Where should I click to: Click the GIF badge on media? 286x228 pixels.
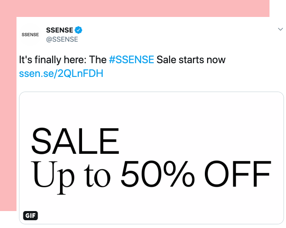[30, 216]
